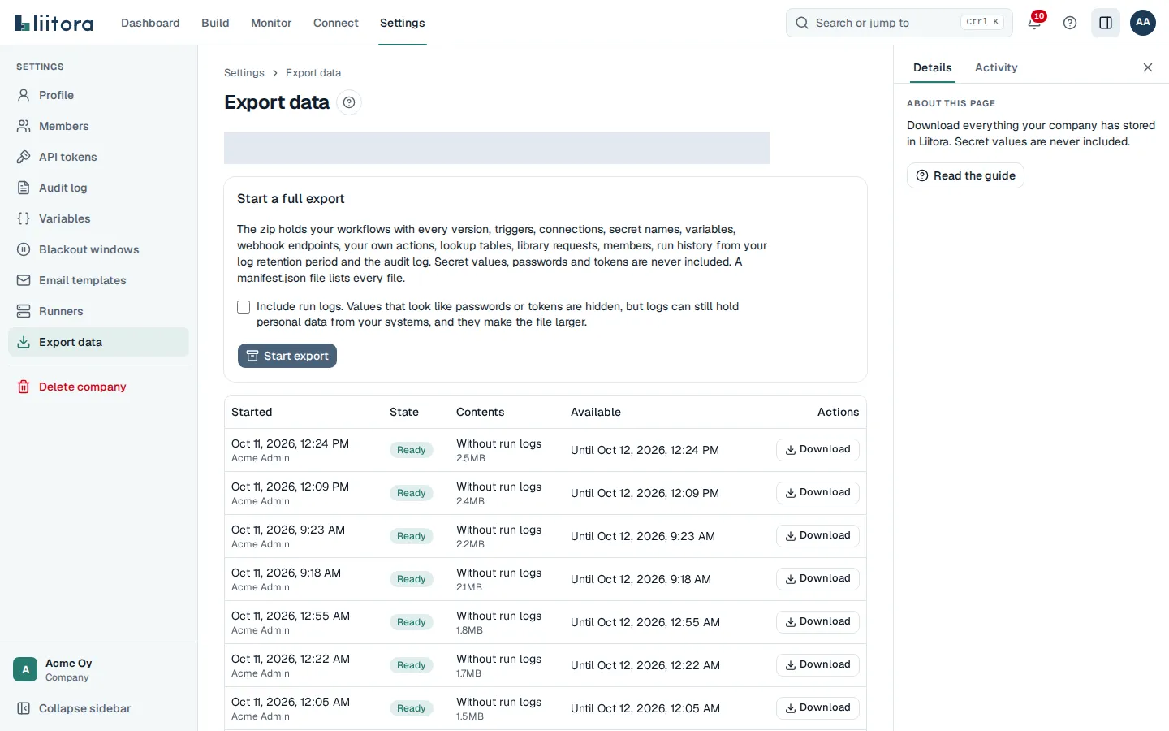Screen dimensions: 1169x731
Task: Close the Details panel
Action: click(x=1148, y=67)
